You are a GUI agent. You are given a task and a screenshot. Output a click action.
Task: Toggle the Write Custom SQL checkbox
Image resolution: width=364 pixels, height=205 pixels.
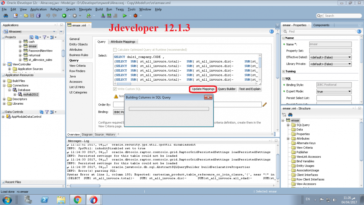(115, 89)
